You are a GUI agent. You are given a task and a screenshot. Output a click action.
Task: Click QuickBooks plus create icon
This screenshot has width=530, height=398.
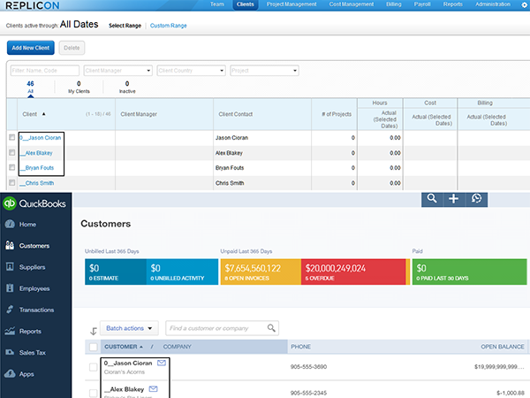[453, 199]
